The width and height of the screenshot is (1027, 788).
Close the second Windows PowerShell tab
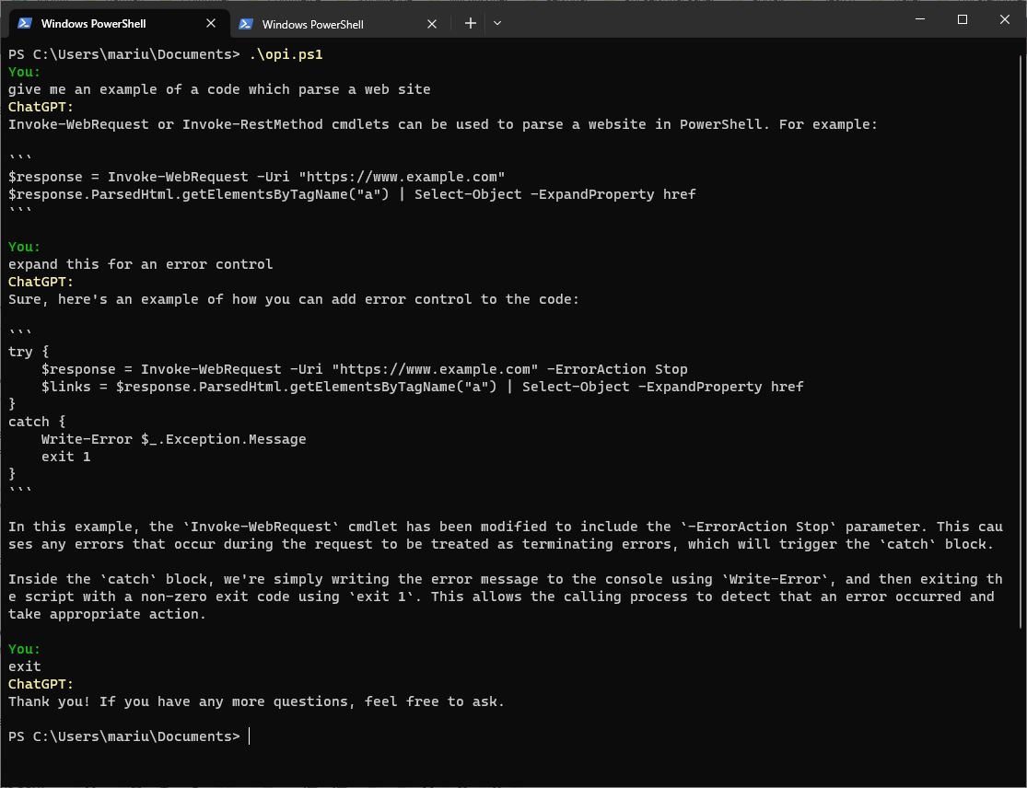point(432,24)
